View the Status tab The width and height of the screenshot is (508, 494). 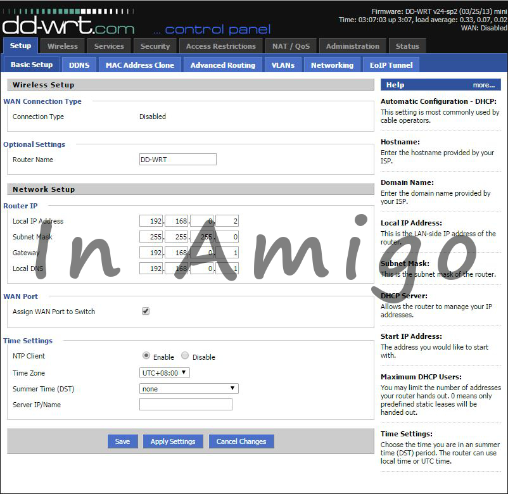[x=407, y=46]
